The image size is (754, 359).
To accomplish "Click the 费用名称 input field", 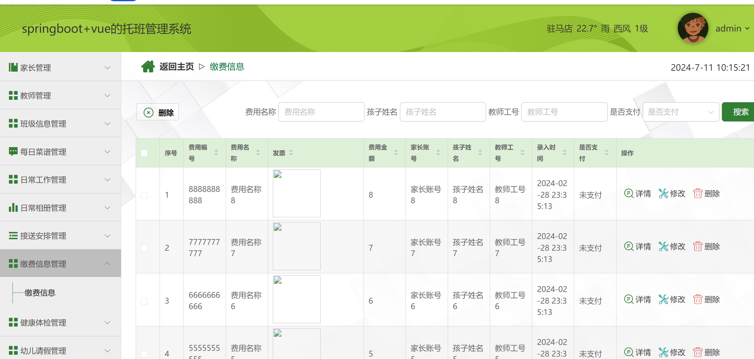I will click(x=321, y=112).
